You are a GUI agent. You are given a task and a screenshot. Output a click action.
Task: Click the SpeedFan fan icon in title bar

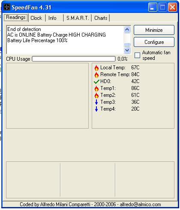7,7
